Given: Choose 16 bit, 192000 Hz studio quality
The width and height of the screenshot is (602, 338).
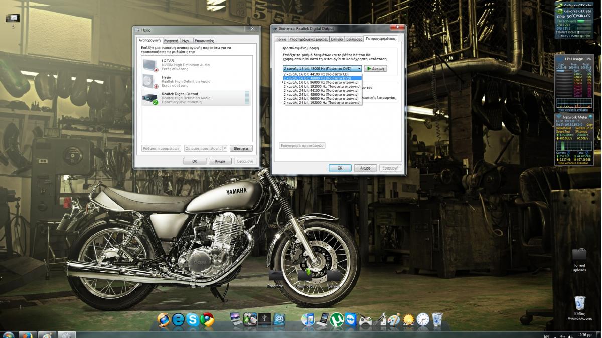Looking at the screenshot, I should (323, 86).
